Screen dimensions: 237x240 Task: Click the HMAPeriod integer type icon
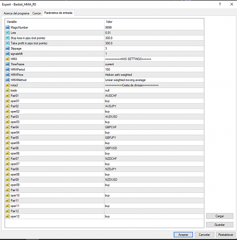[x=8, y=70]
